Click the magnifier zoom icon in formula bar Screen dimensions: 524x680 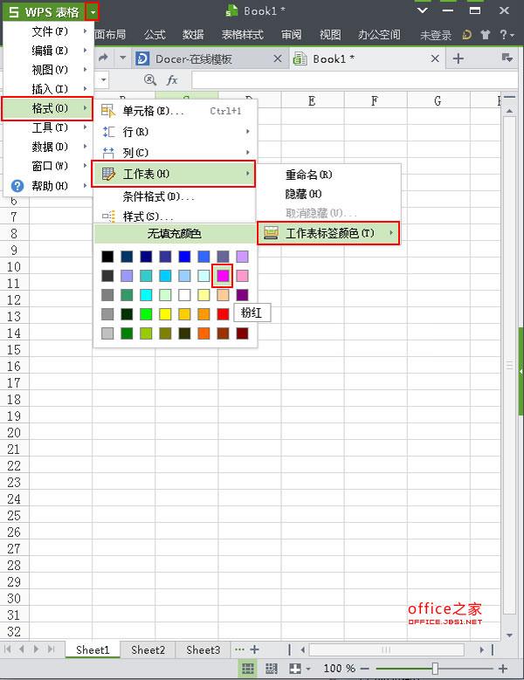[x=149, y=79]
